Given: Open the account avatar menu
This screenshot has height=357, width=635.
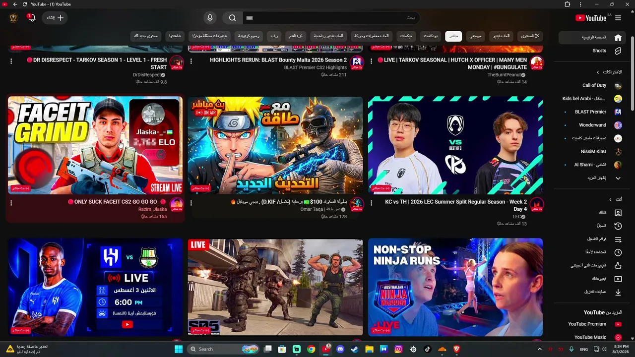Looking at the screenshot, I should tap(13, 18).
